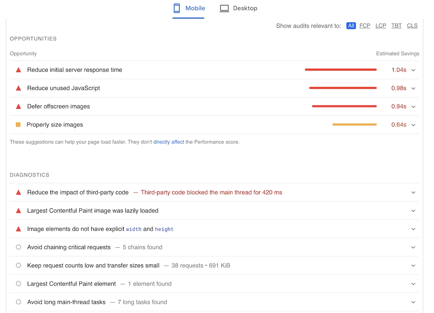Click the OPPORTUNITIES section heading
The width and height of the screenshot is (434, 313).
(33, 39)
